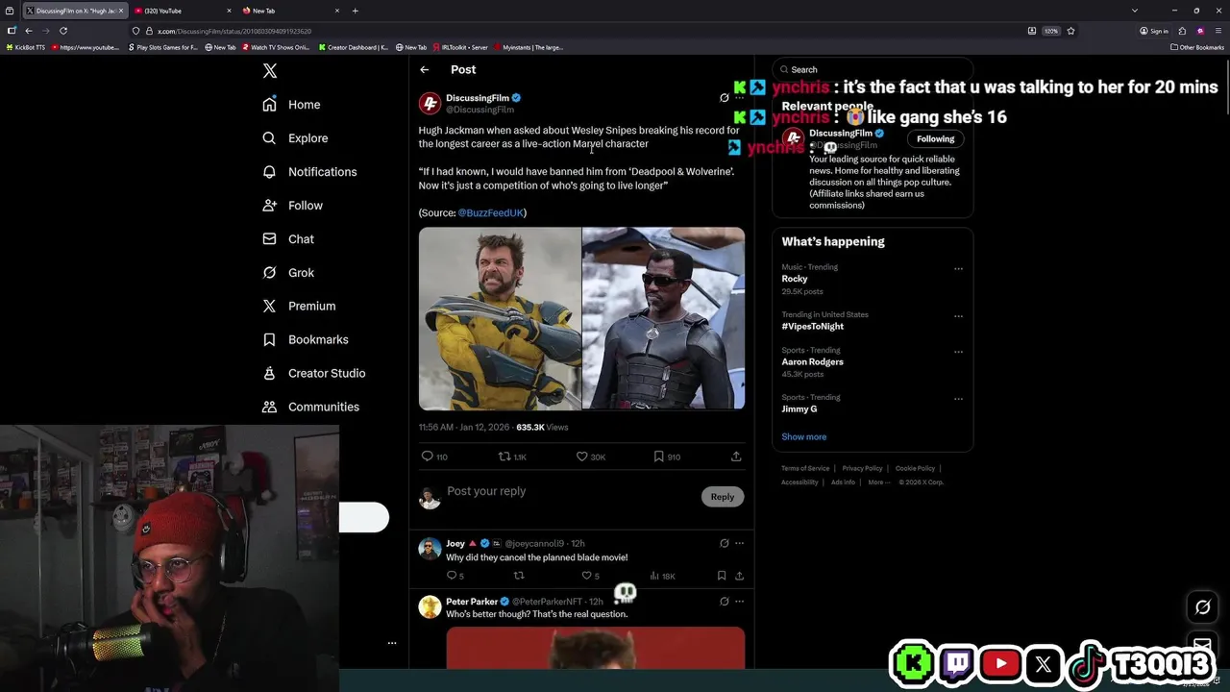The width and height of the screenshot is (1230, 692).
Task: Open Peter Parker's profile name
Action: [472, 602]
